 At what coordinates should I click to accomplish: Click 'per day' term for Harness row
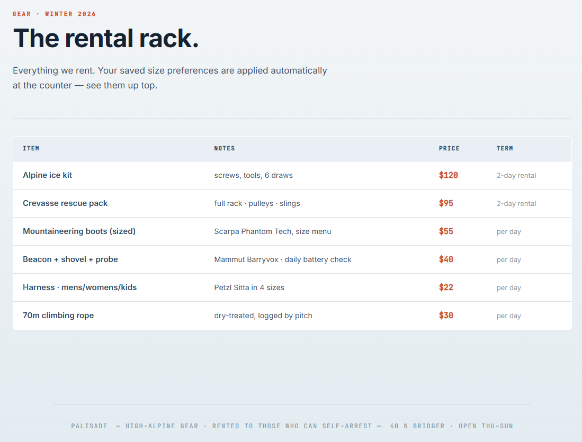509,287
